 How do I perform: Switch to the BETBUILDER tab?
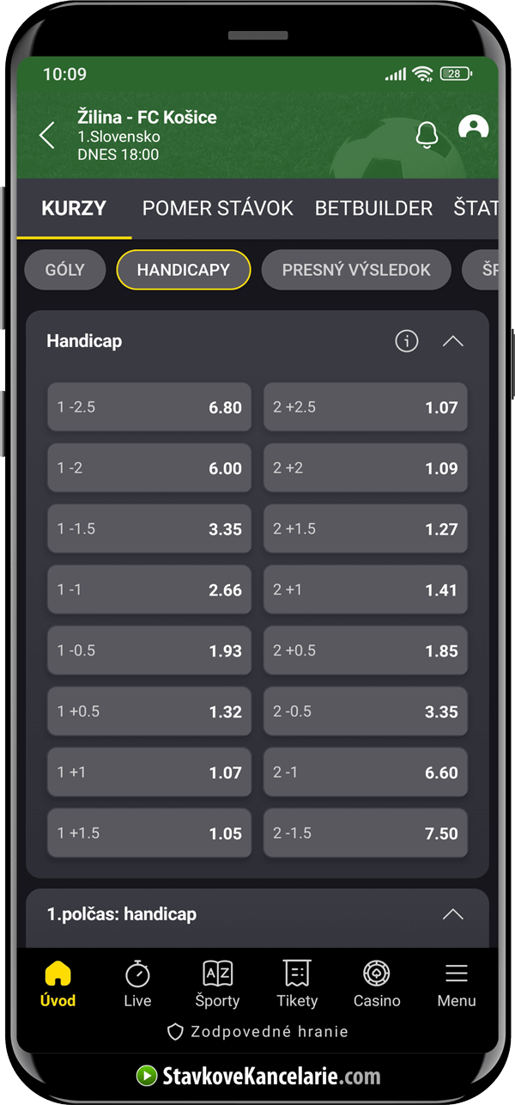[x=373, y=208]
